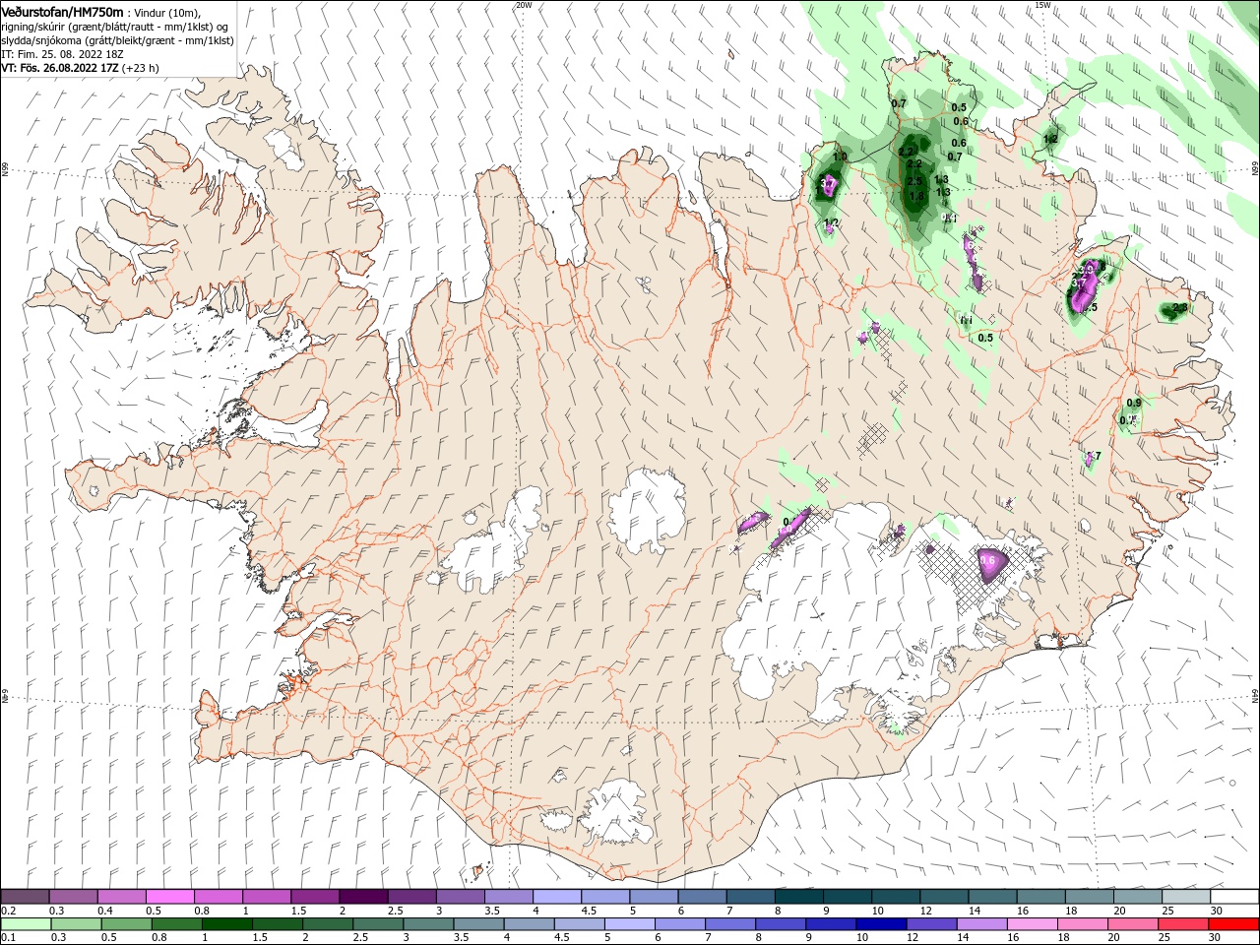Pick the dark mauve 0.2 swatch in upper scale

(x=25, y=897)
